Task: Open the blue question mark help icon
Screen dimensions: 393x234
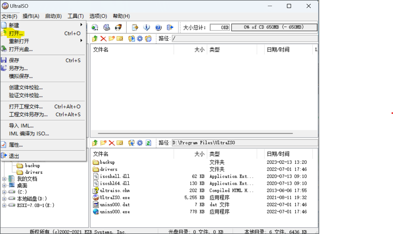Action: tap(158, 27)
